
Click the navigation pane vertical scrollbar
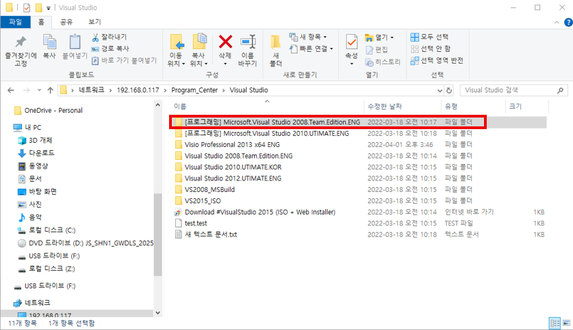[158, 205]
